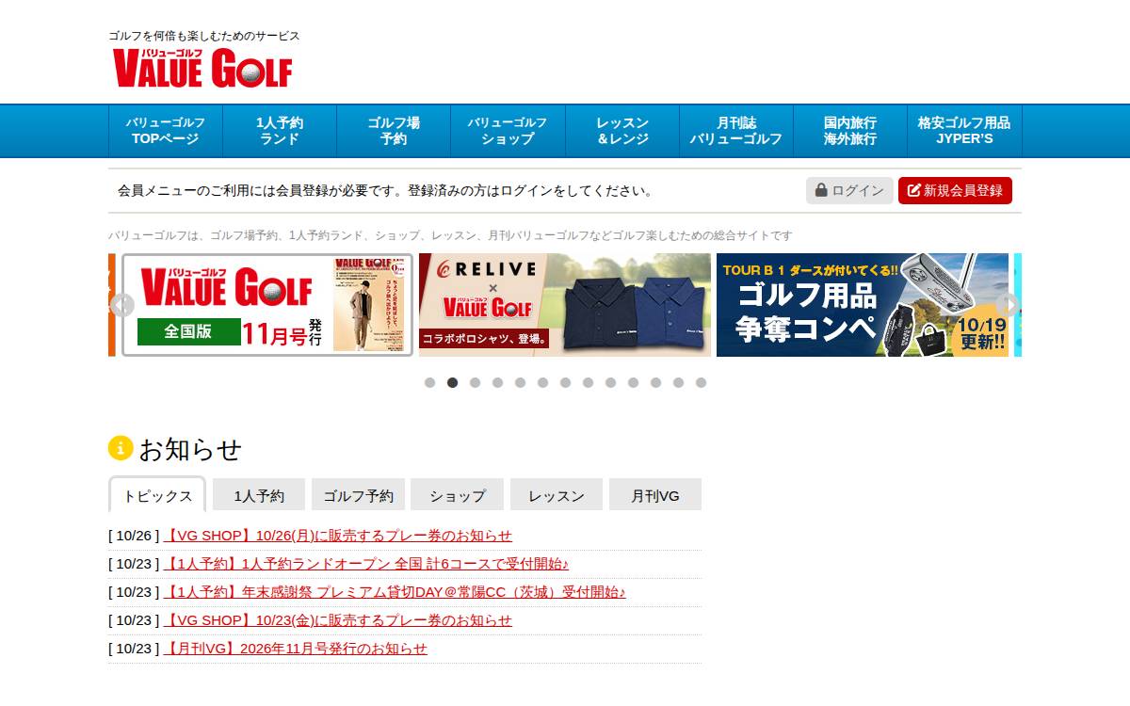
Task: Select eighth carousel pagination dot
Action: (x=588, y=382)
